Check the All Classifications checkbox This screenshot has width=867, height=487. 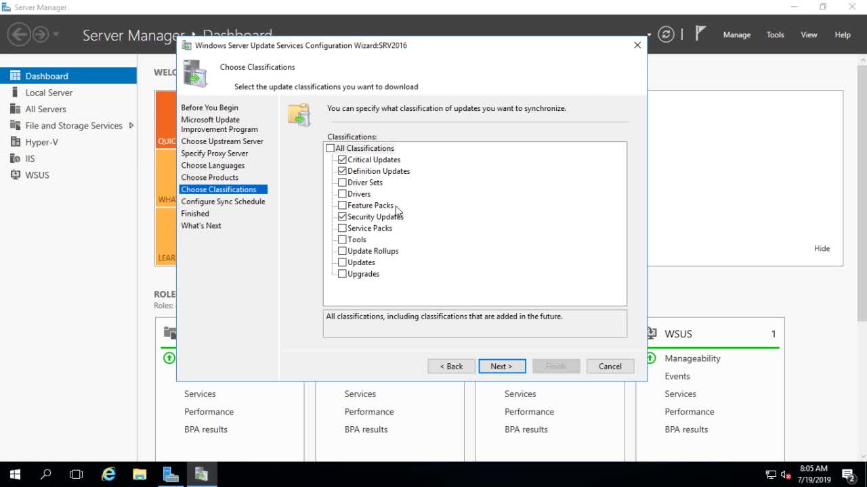[331, 148]
